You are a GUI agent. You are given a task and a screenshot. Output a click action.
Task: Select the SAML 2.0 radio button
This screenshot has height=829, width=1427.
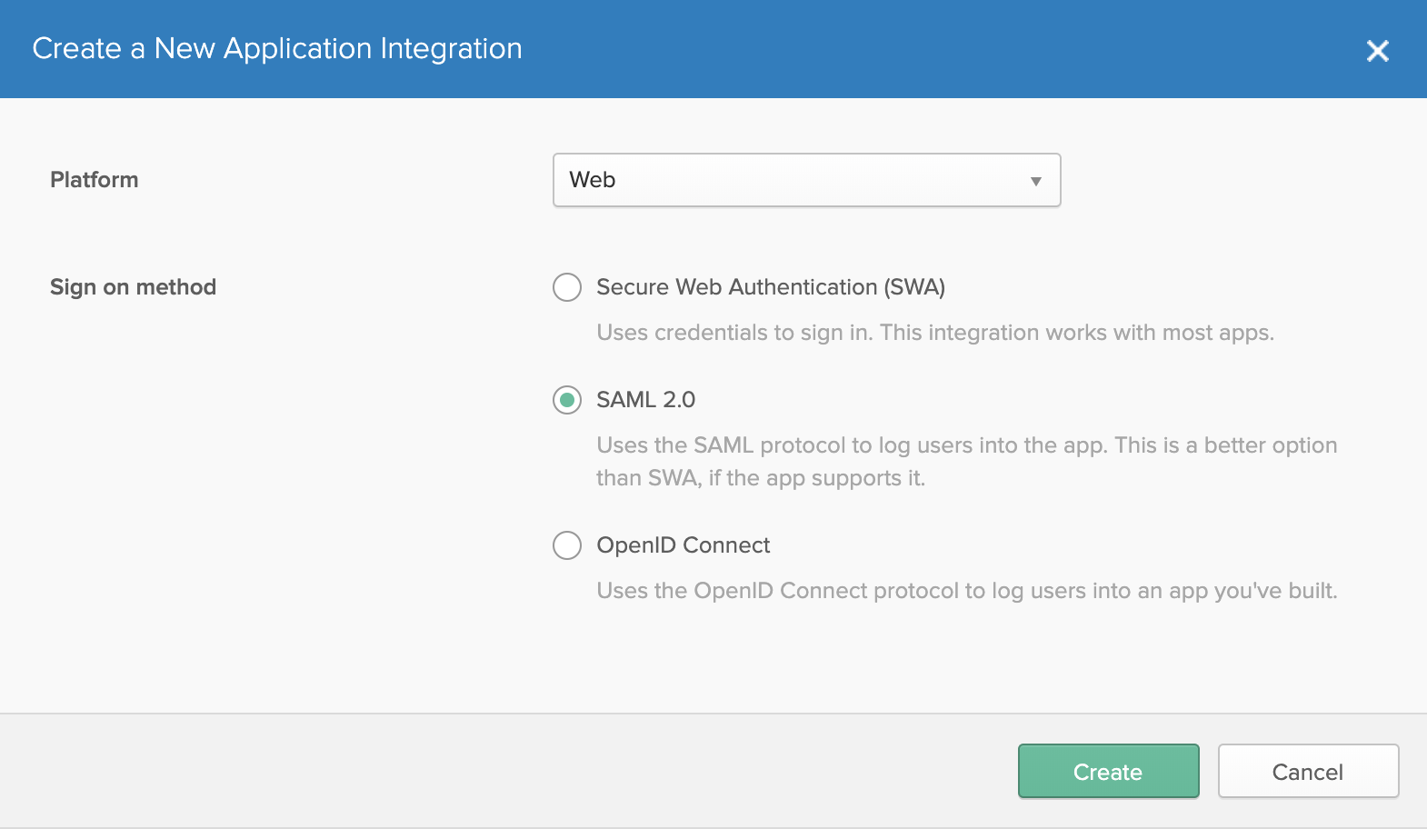click(567, 400)
